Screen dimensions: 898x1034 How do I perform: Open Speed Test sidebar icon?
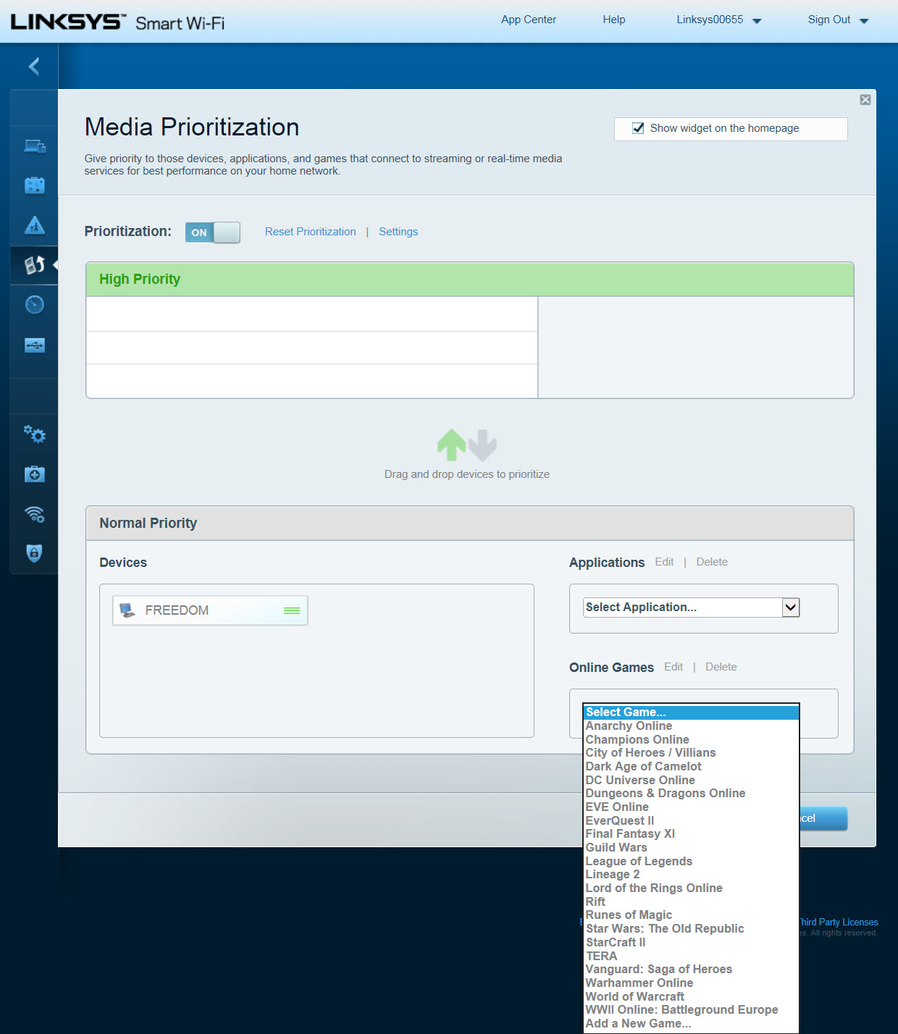click(35, 305)
